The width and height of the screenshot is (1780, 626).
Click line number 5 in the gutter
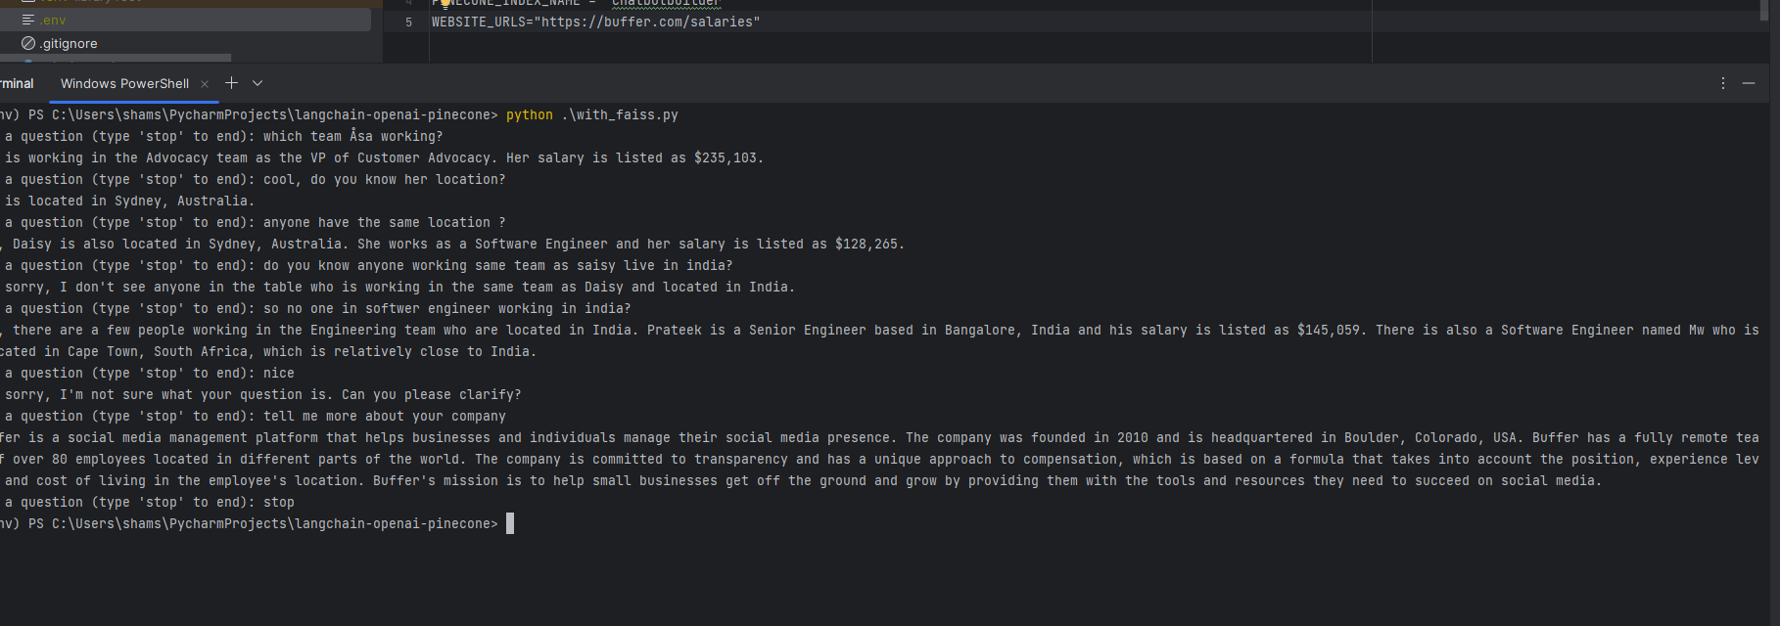pos(408,22)
